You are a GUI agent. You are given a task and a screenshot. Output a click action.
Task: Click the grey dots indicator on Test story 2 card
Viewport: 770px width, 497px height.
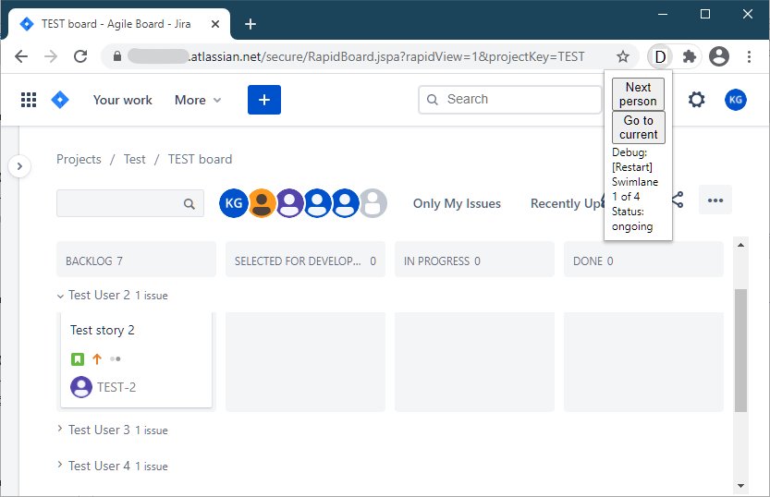(116, 359)
